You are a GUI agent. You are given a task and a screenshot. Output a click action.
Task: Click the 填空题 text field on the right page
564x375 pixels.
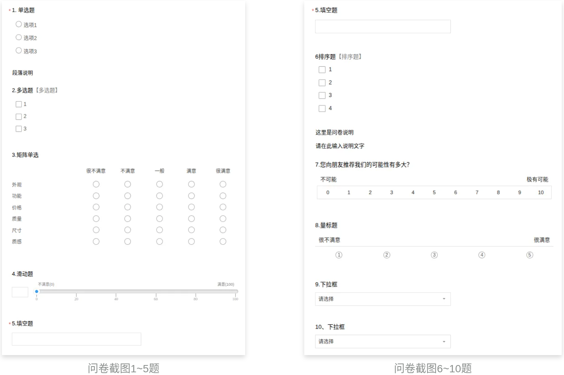[383, 26]
